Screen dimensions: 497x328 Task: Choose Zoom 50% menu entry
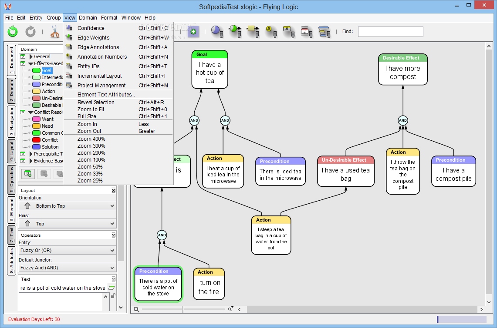[118, 166]
